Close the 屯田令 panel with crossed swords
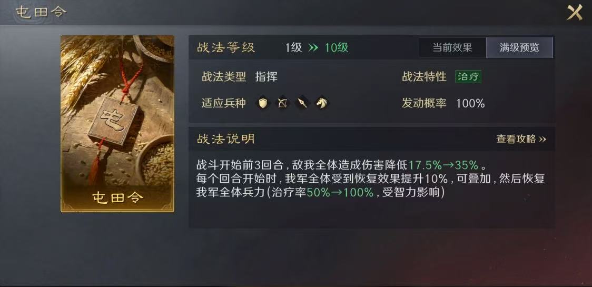 (x=574, y=13)
